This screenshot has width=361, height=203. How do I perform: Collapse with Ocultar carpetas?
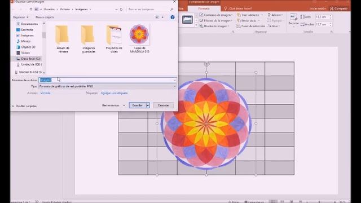[24, 106]
